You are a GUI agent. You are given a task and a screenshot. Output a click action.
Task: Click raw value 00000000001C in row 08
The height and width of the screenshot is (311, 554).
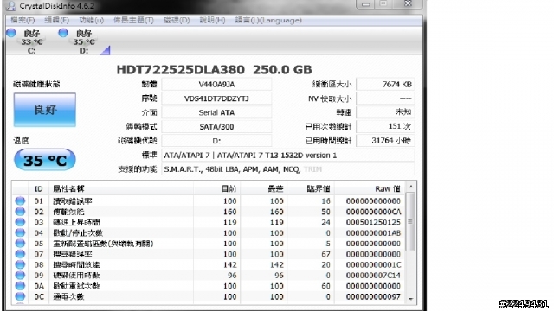click(x=373, y=264)
